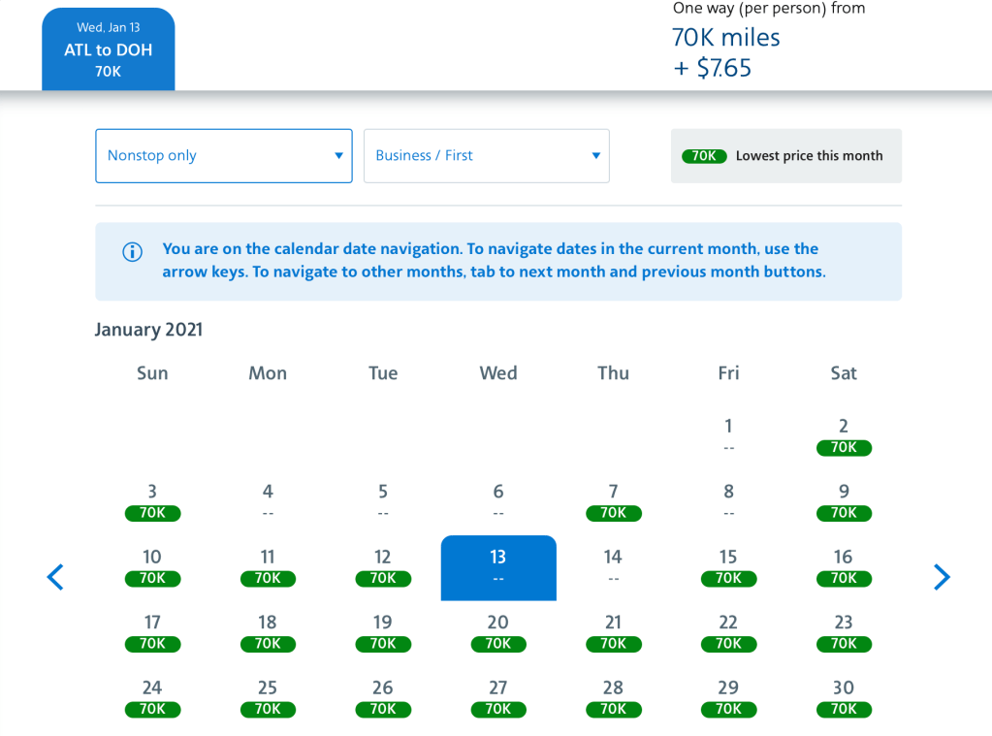This screenshot has width=992, height=736.
Task: Advance to next month using right arrow
Action: coord(941,577)
